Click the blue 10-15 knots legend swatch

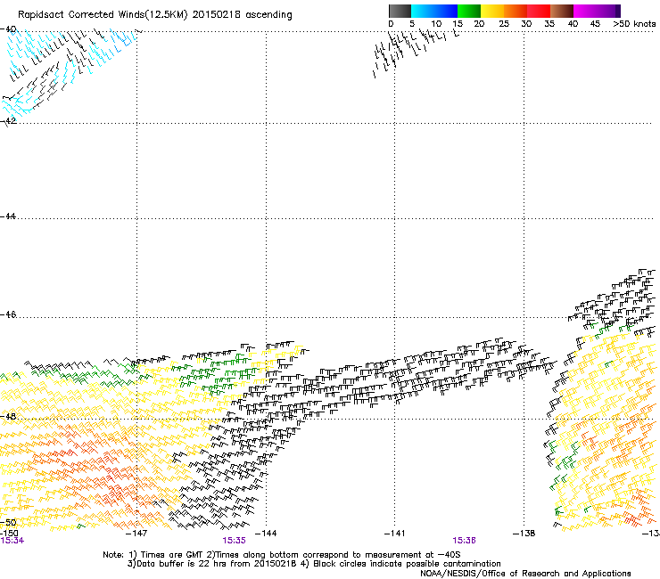pos(446,11)
